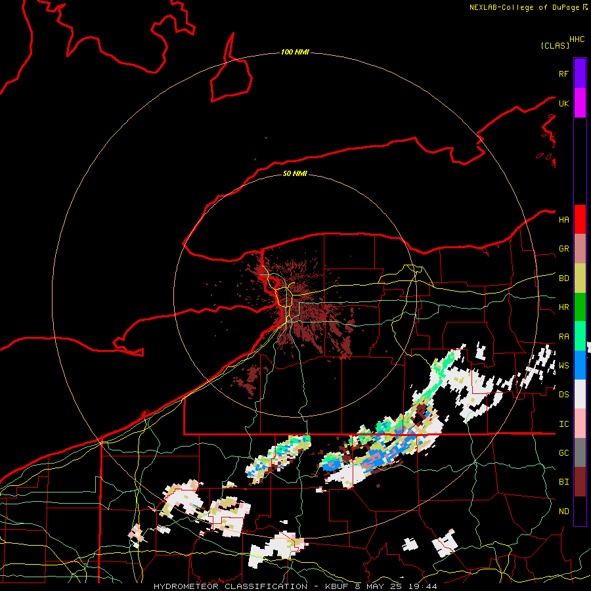Click the ND black legend swatch
Viewport: 591px width, 591px height.
(580, 511)
